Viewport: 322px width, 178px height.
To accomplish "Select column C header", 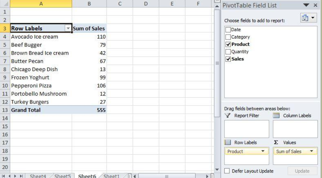I will click(x=120, y=3).
